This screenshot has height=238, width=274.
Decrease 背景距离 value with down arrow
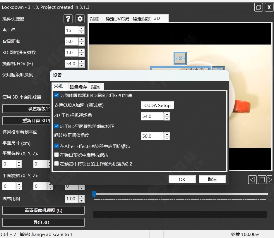point(81,44)
